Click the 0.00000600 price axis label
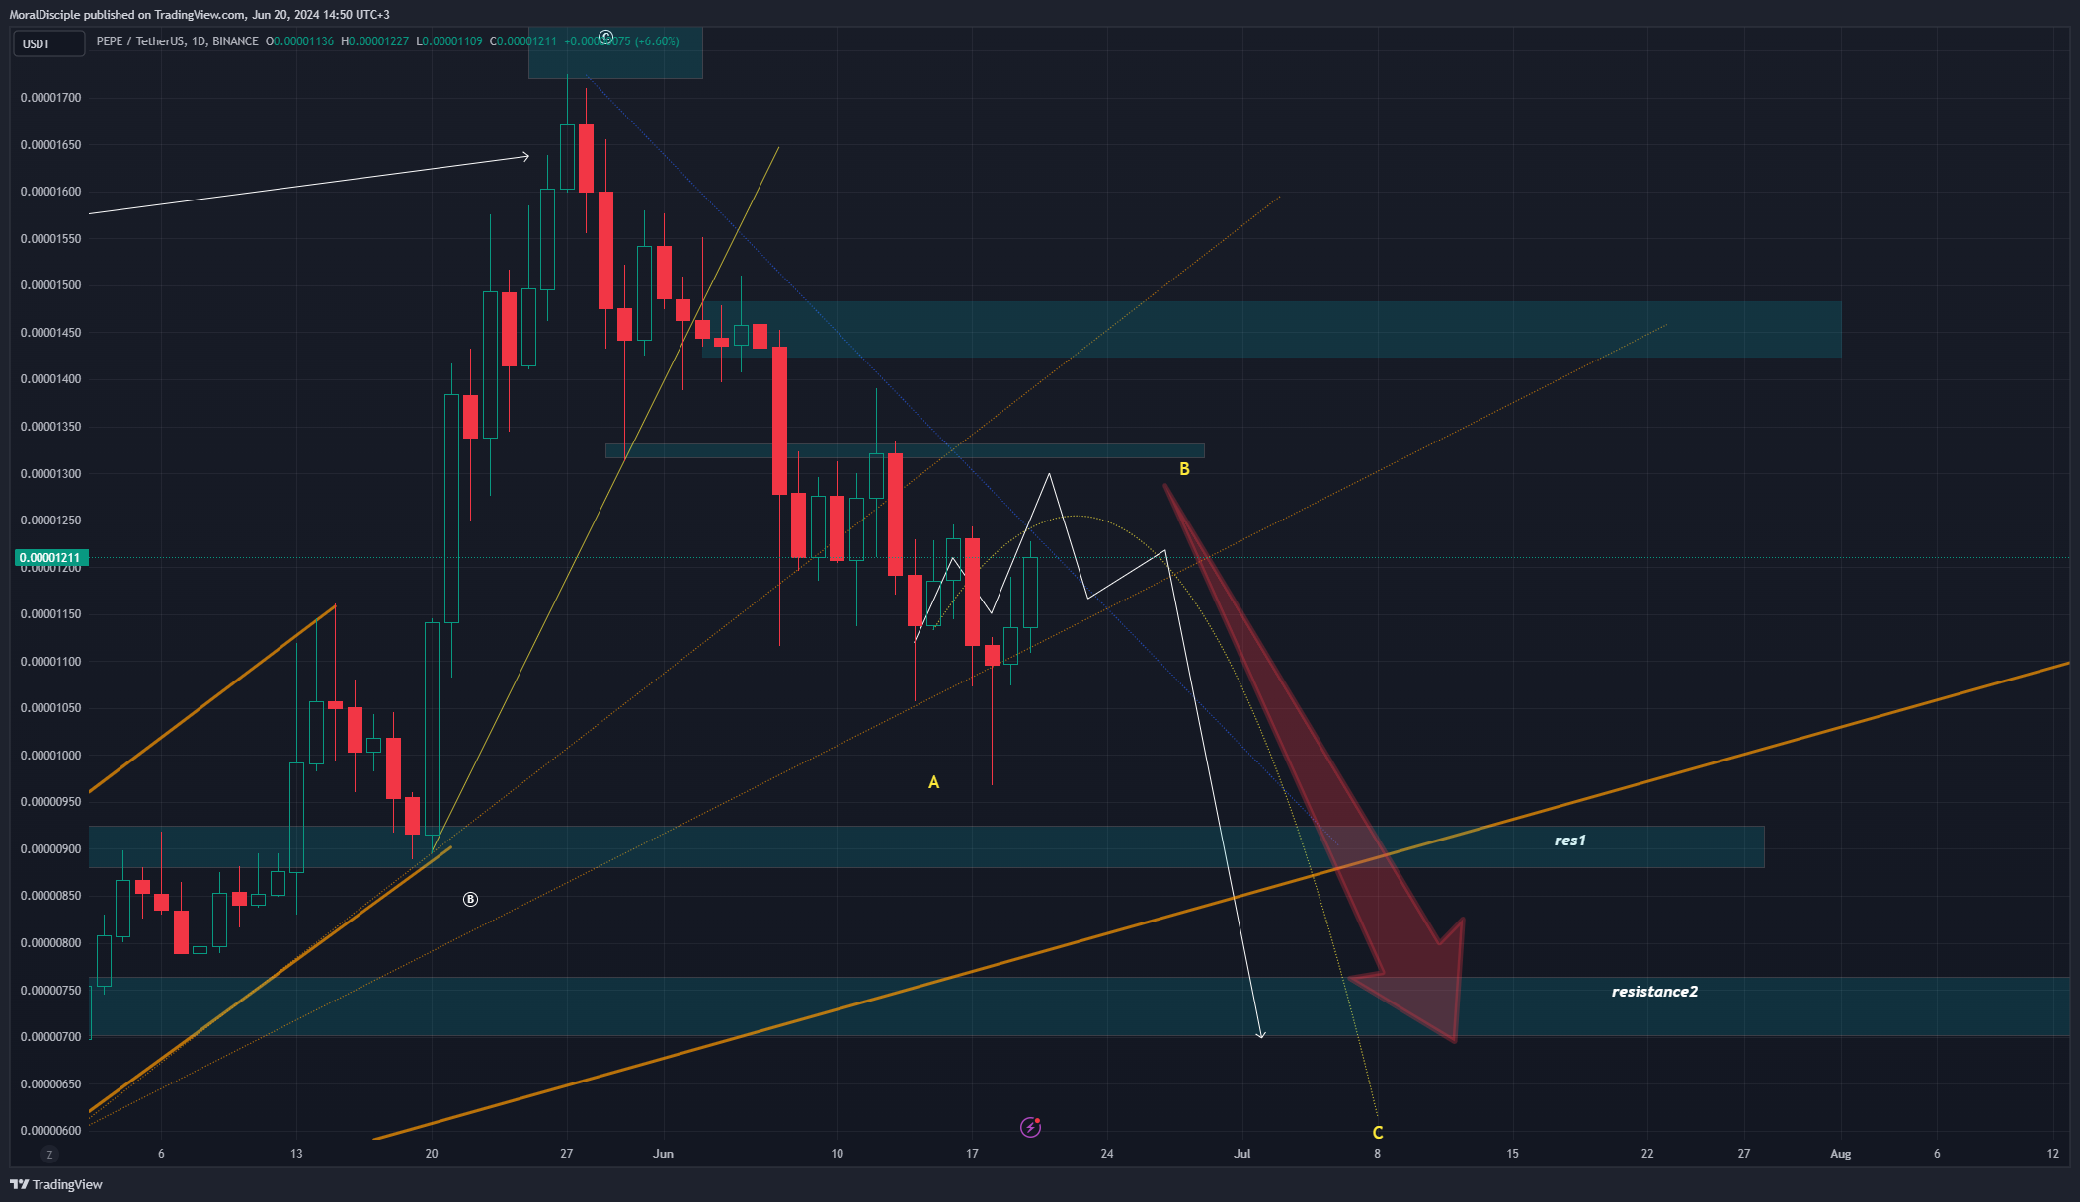 [x=51, y=1131]
